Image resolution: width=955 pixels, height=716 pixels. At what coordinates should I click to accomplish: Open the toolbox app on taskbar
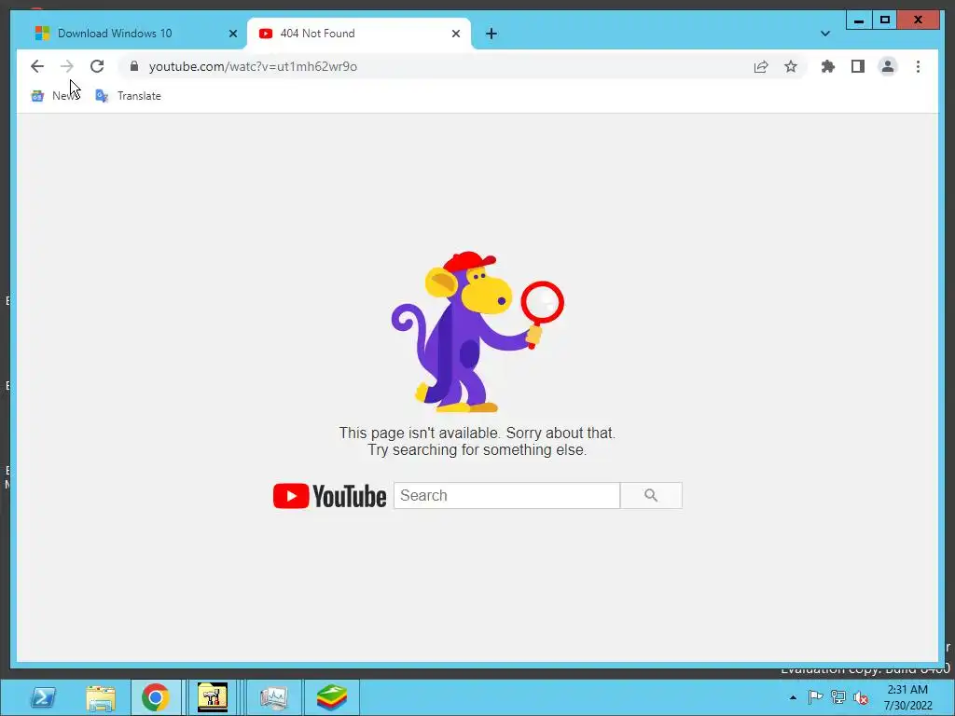pyautogui.click(x=212, y=697)
